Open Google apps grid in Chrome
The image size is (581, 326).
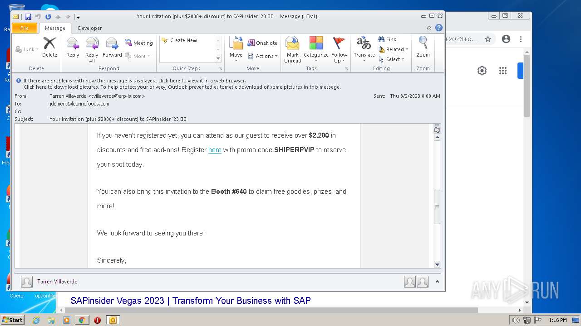503,71
